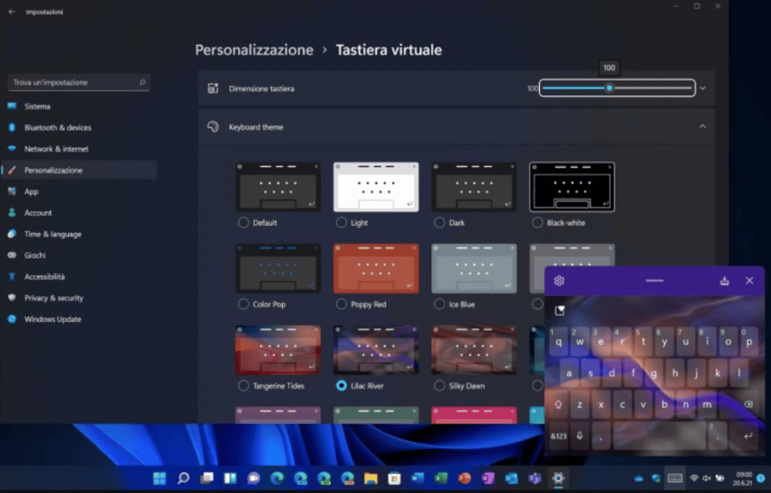771x493 pixels.
Task: Choose the Poppy Red theme
Action: click(341, 304)
